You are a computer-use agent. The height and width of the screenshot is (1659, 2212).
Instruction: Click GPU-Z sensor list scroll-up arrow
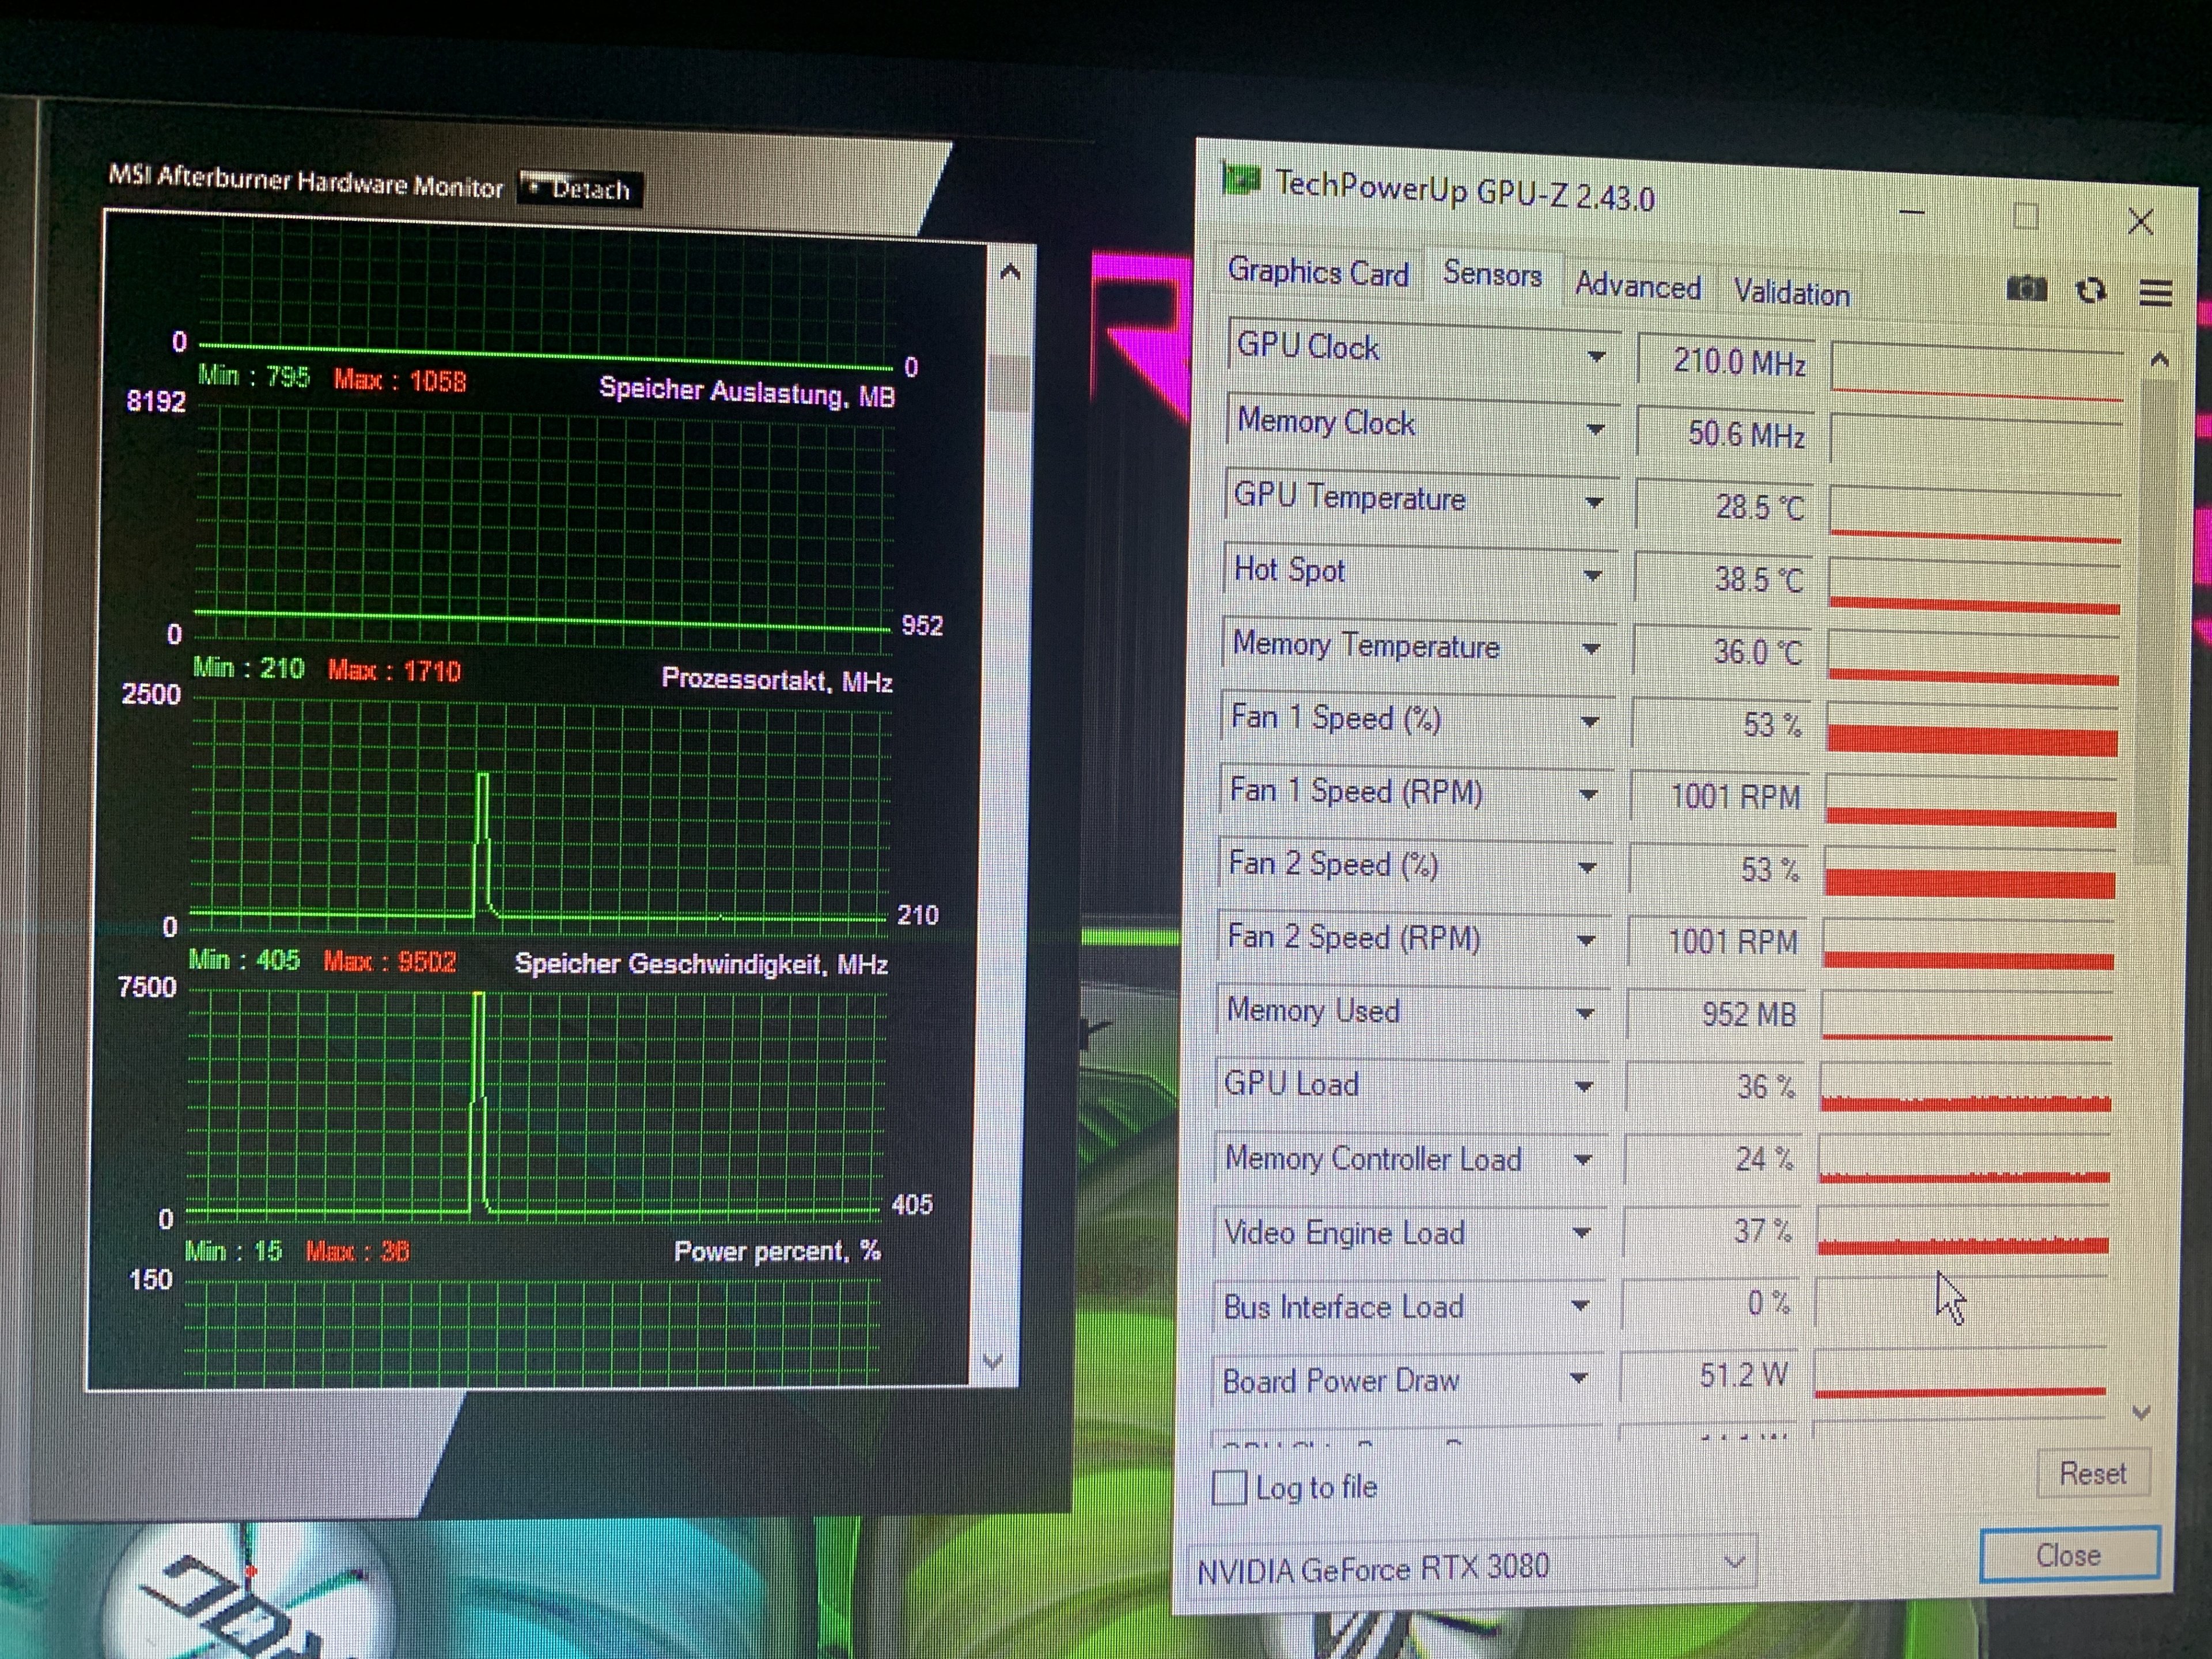2159,360
